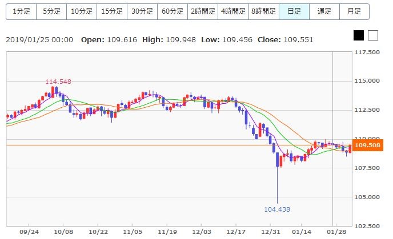This screenshot has width=393, height=239.
Task: Select the 5分足 timeframe tab
Action: [51, 11]
